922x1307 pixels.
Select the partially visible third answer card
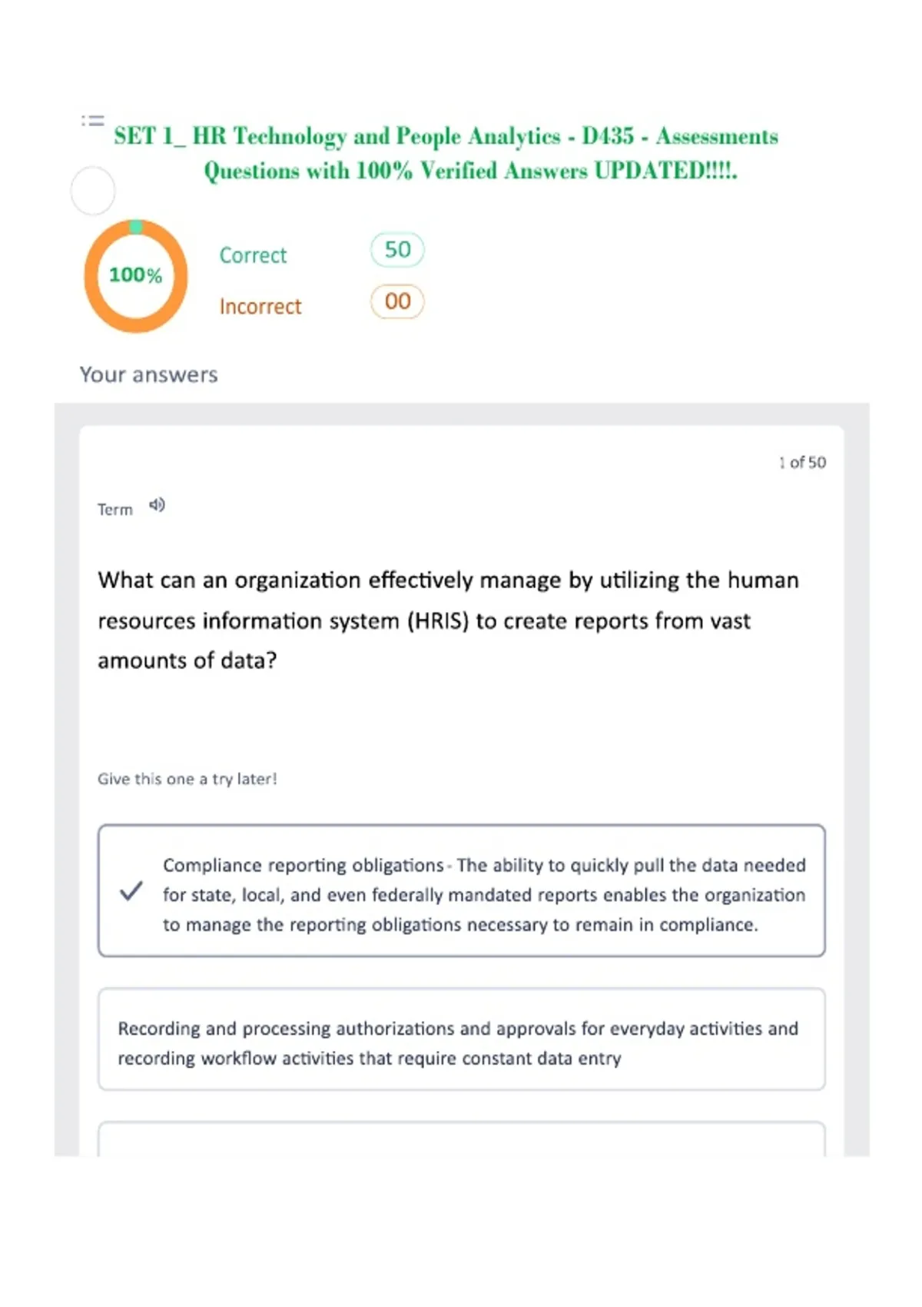(462, 1139)
